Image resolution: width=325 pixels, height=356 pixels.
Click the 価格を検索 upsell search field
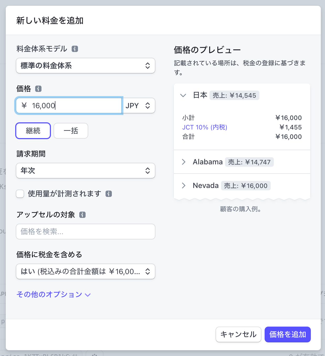tap(85, 232)
